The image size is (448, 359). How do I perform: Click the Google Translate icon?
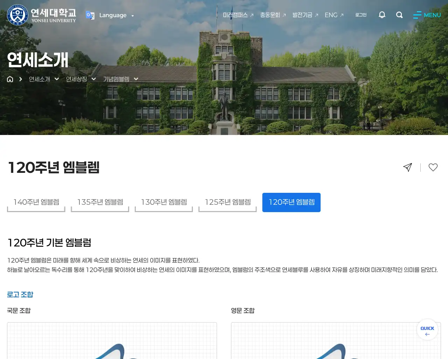tap(90, 15)
